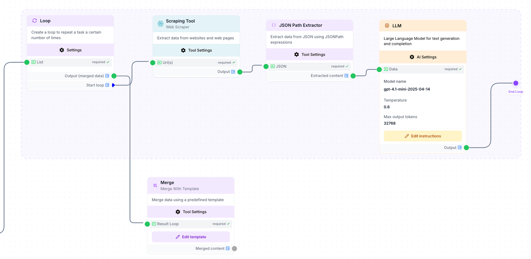This screenshot has width=531, height=259.
Task: Open Scraping Tool's Tool Settings
Action: click(196, 50)
